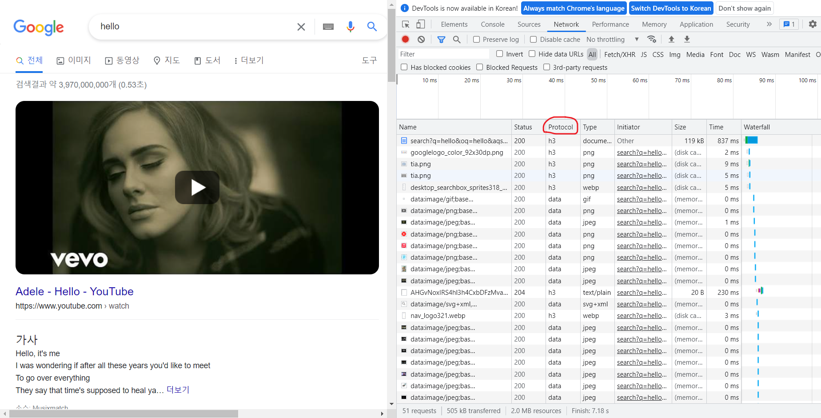Filter requests by Font type

pyautogui.click(x=717, y=54)
